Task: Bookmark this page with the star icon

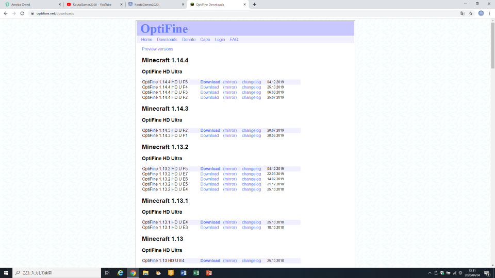Action: pyautogui.click(x=471, y=13)
